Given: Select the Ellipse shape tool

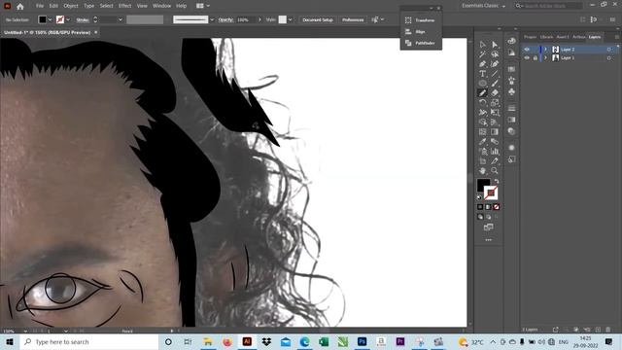Looking at the screenshot, I should (482, 84).
